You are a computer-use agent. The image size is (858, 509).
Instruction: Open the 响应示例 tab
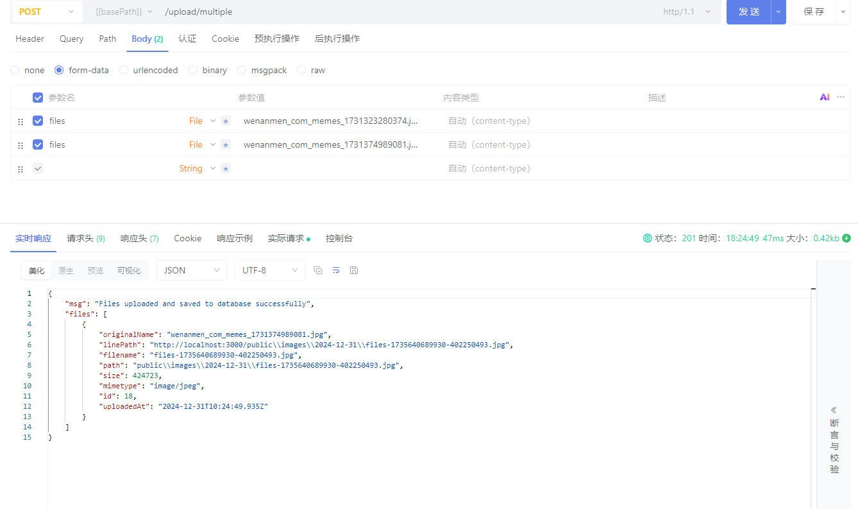click(x=235, y=238)
